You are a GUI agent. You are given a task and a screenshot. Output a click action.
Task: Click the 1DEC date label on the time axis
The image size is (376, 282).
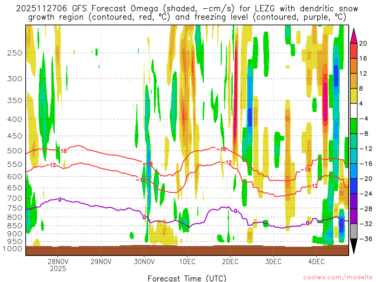(x=187, y=262)
